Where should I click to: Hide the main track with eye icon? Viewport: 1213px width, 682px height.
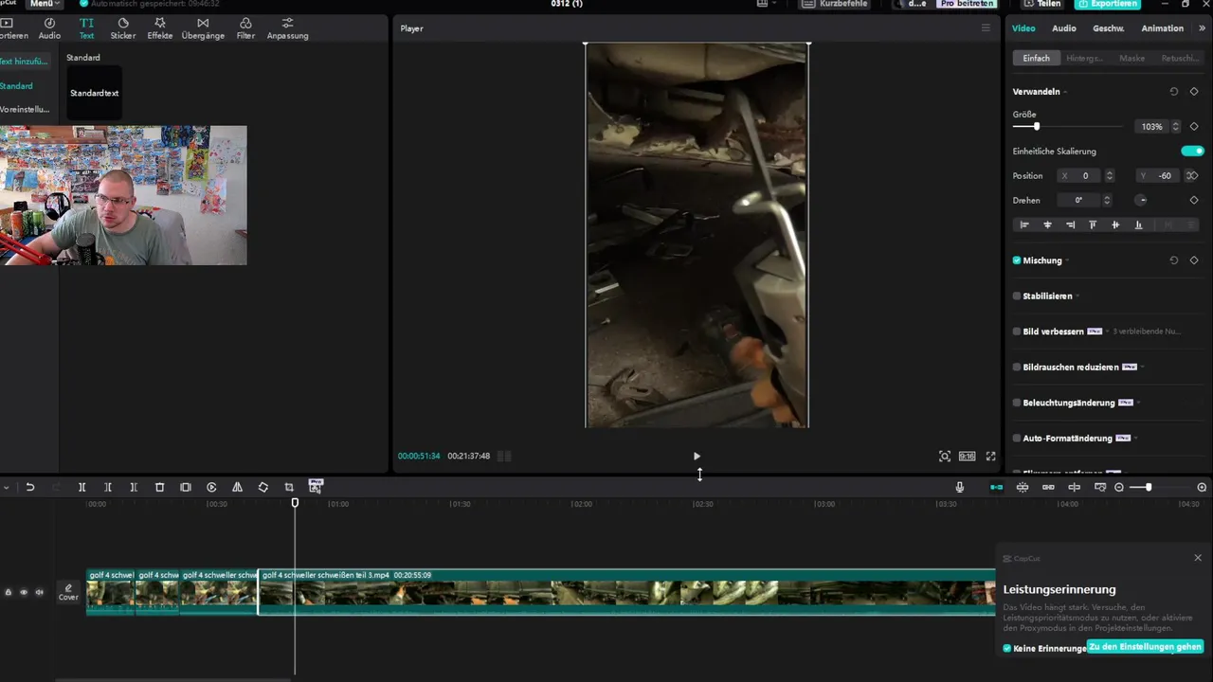[24, 592]
